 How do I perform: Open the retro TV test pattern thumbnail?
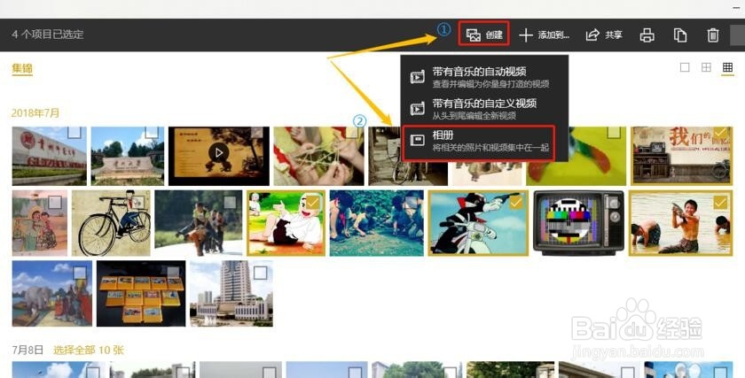click(x=578, y=223)
